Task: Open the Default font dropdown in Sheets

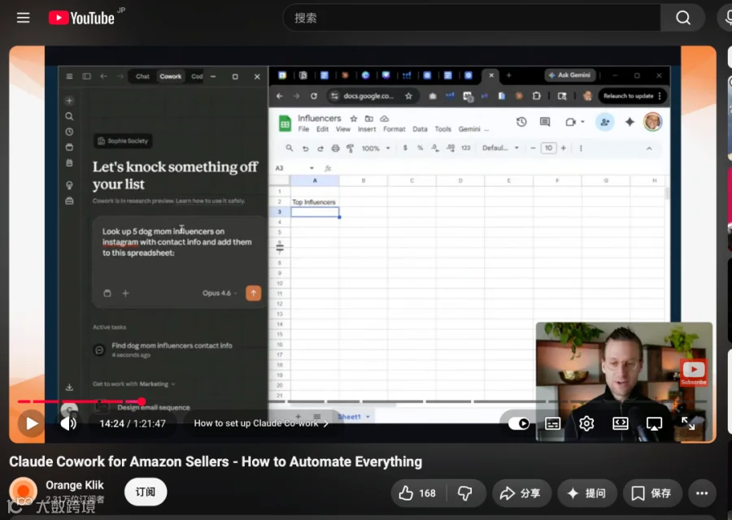Action: click(500, 148)
